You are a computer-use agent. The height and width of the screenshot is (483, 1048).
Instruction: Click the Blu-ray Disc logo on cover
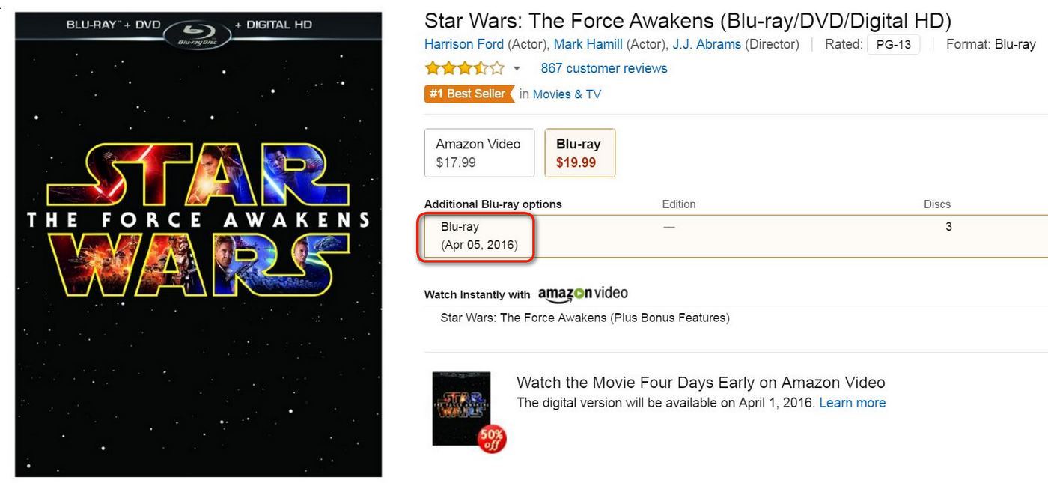(198, 32)
